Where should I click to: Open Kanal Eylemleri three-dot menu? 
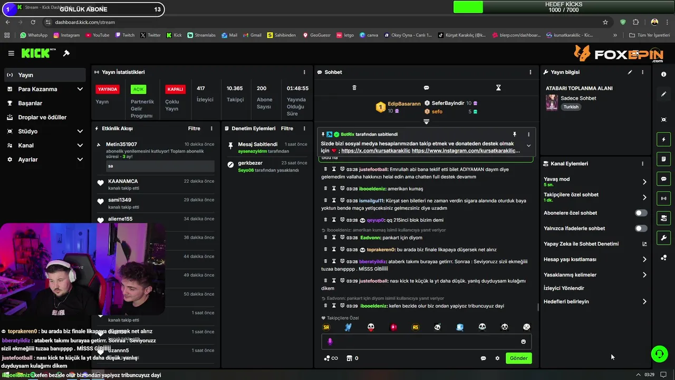click(642, 164)
